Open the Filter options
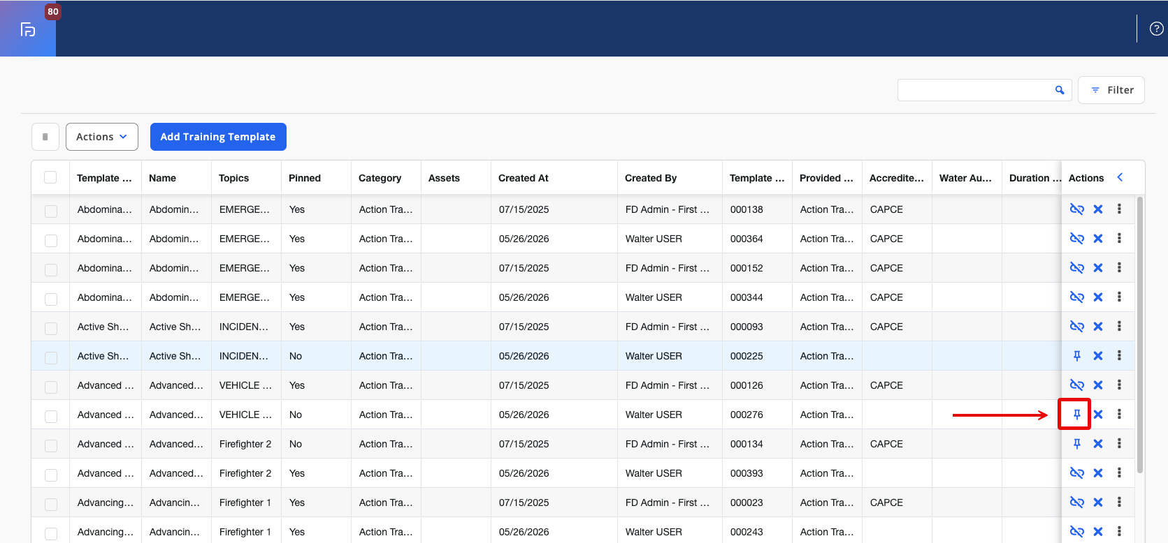1168x543 pixels. (x=1111, y=90)
